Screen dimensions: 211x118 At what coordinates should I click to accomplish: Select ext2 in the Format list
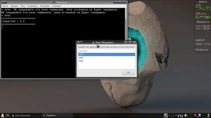click(106, 61)
